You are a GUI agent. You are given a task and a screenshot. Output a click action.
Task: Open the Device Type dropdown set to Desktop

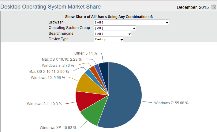click(108, 39)
